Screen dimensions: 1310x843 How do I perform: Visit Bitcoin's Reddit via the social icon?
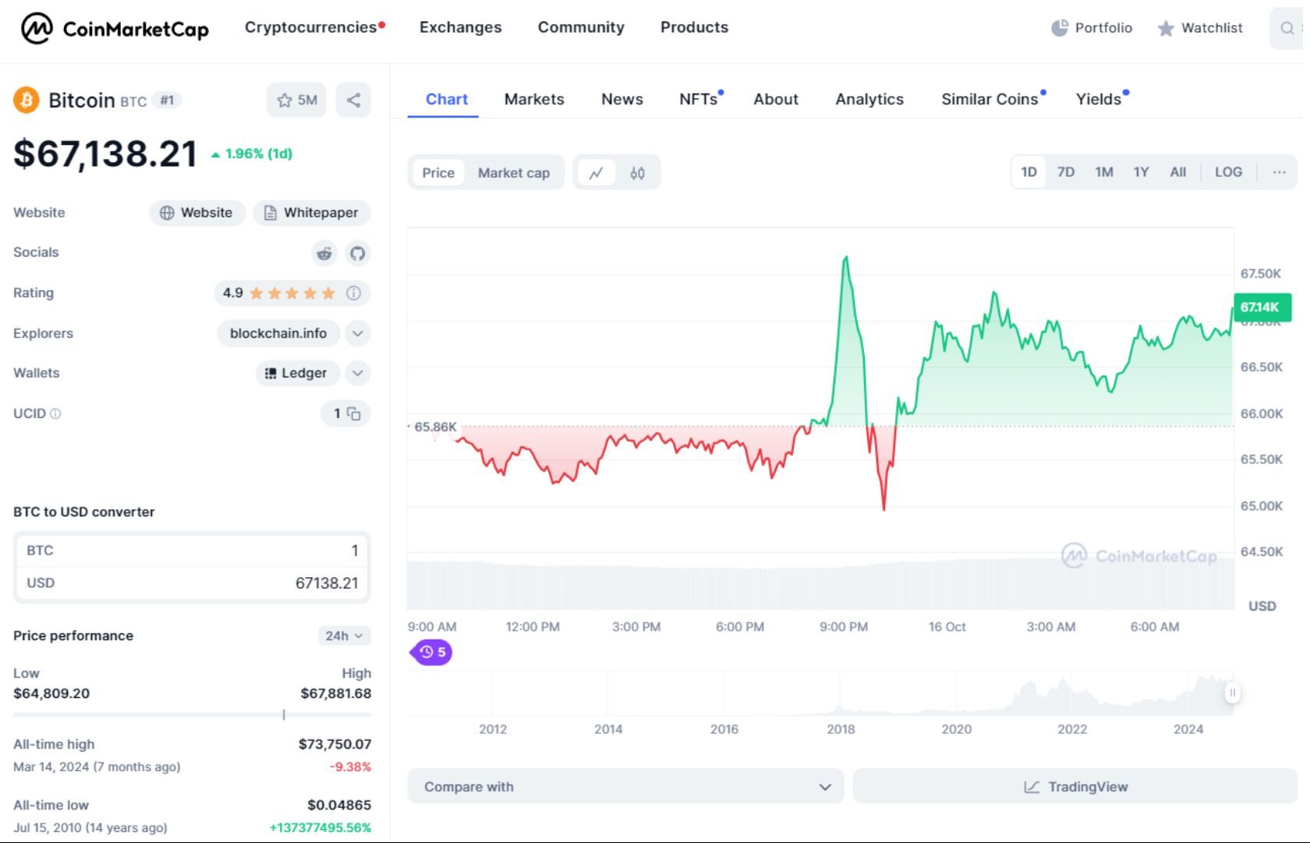(324, 253)
